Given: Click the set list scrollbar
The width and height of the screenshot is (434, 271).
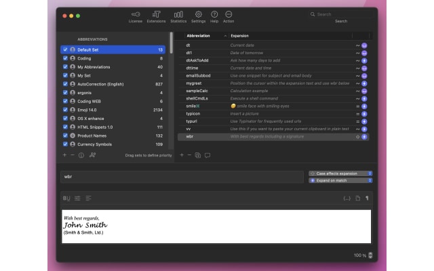Looking at the screenshot, I should click(172, 43).
